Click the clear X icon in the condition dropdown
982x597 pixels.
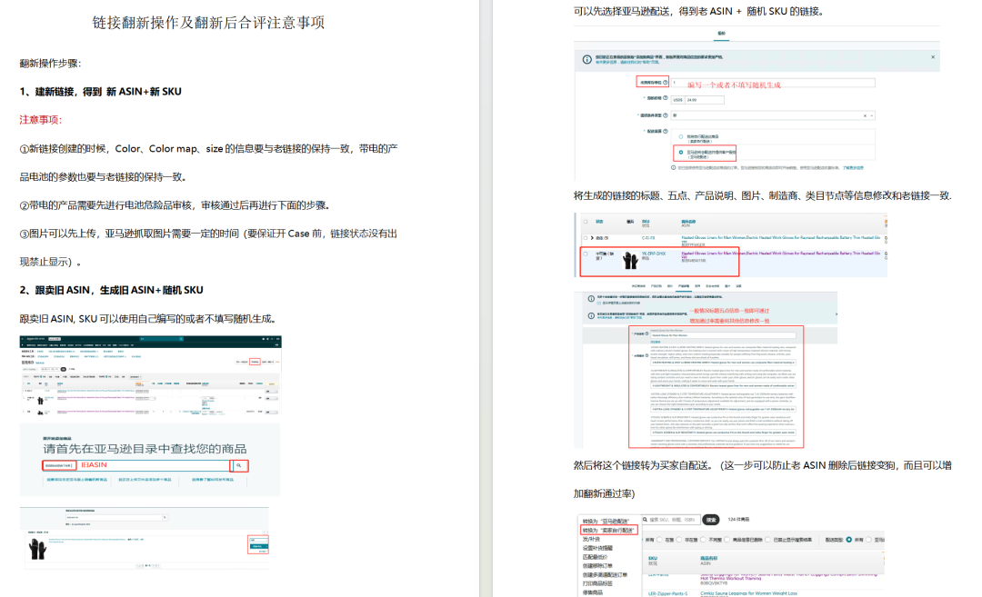[865, 115]
